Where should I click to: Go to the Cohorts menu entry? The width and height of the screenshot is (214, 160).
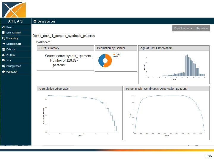click(10, 49)
